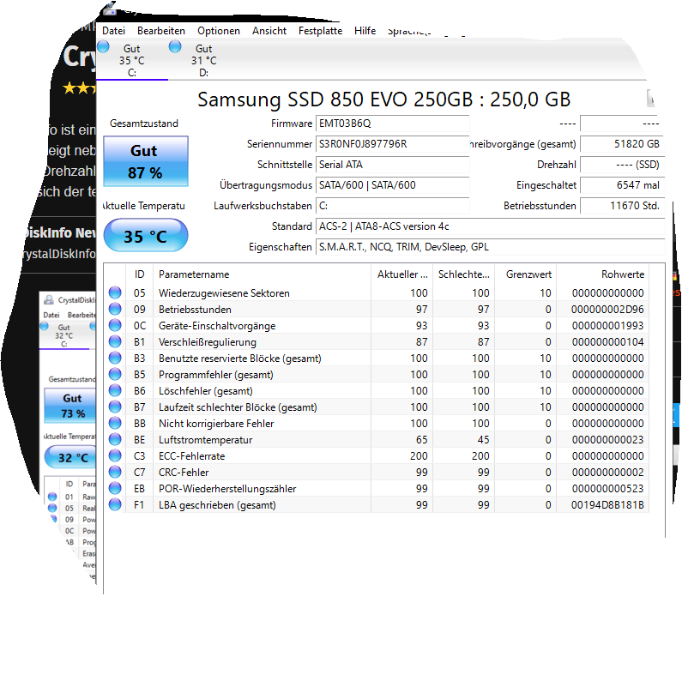
Task: Click the Standard field ACS-2
Action: 490,226
